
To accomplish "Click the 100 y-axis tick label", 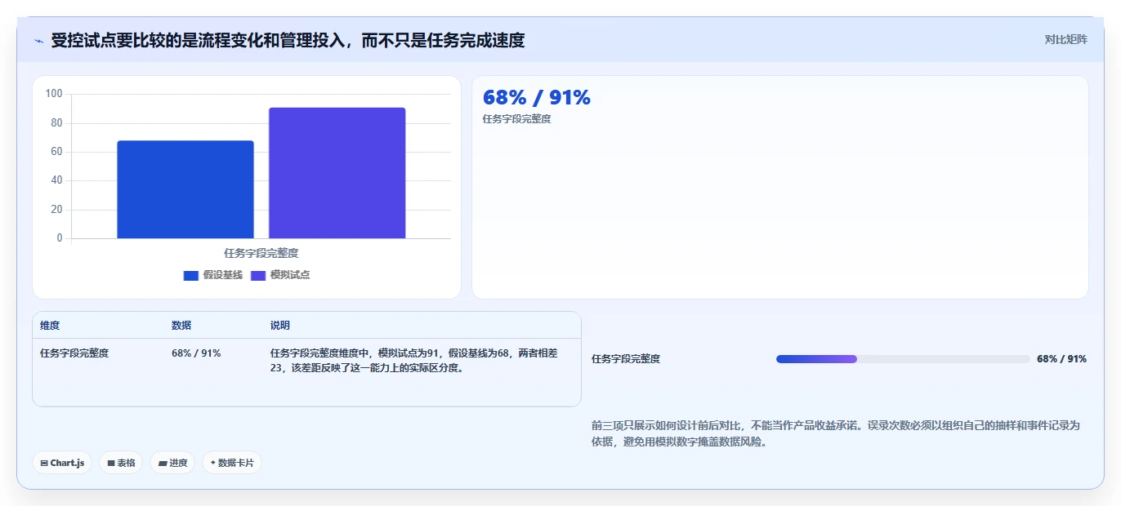I will tap(54, 94).
